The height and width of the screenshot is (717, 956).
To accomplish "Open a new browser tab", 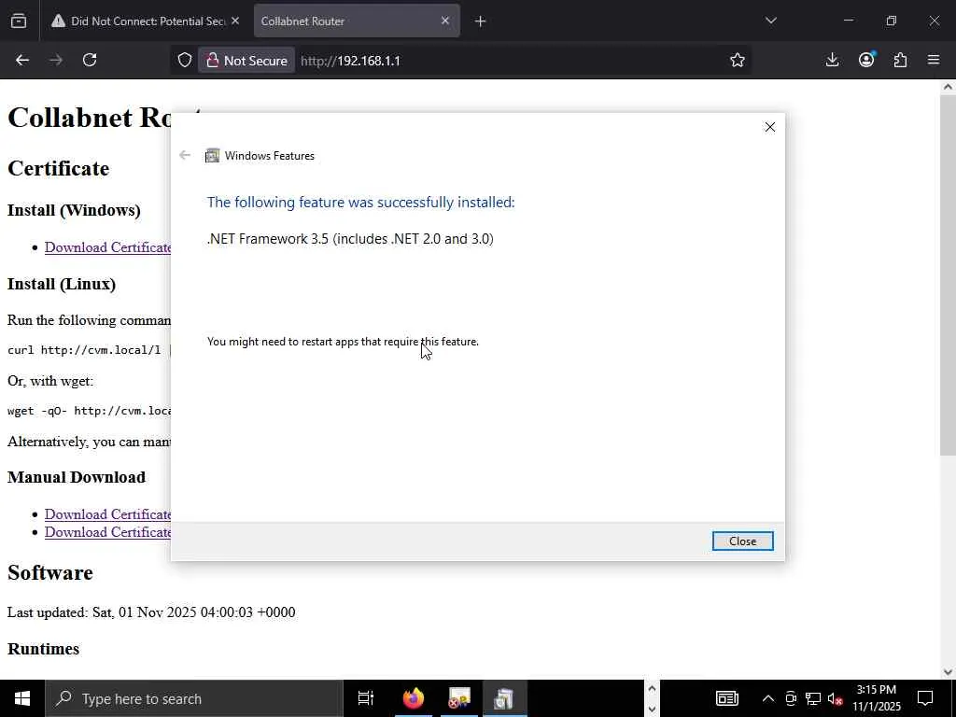I will point(480,21).
